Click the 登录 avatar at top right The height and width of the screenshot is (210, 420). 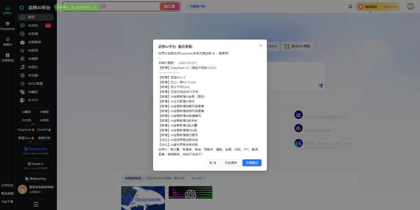coord(410,6)
